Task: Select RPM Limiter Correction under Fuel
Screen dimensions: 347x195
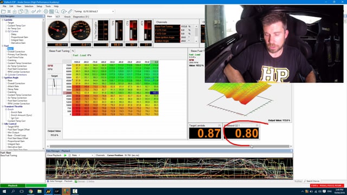Action: tap(18, 72)
